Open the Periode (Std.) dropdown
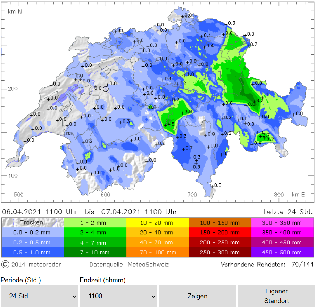The height and width of the screenshot is (307, 316). [x=39, y=296]
